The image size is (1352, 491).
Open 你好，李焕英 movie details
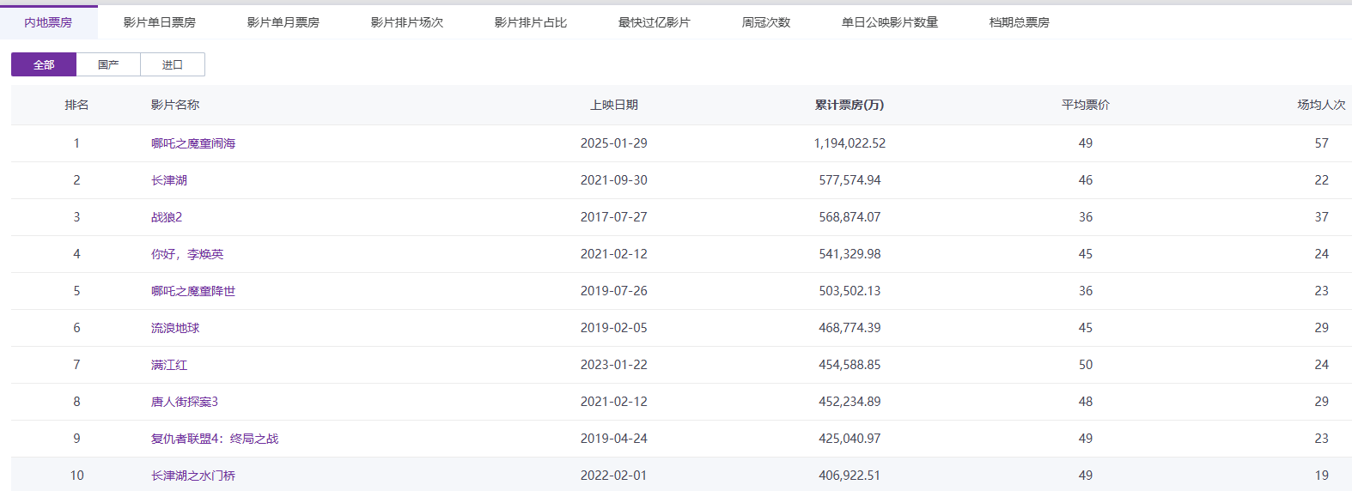(x=187, y=254)
